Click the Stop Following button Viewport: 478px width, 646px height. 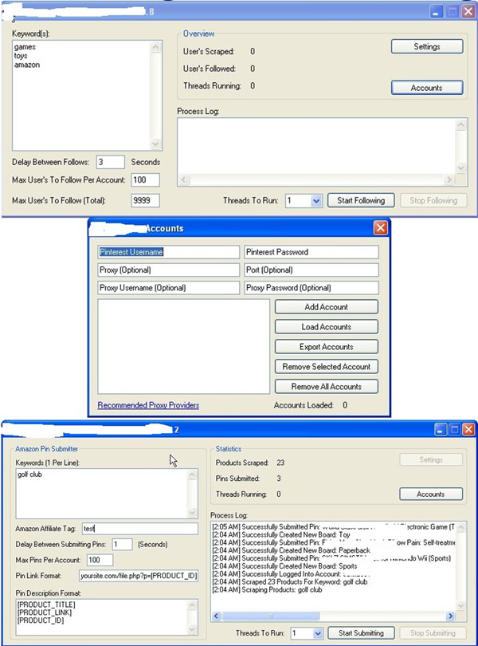point(433,201)
